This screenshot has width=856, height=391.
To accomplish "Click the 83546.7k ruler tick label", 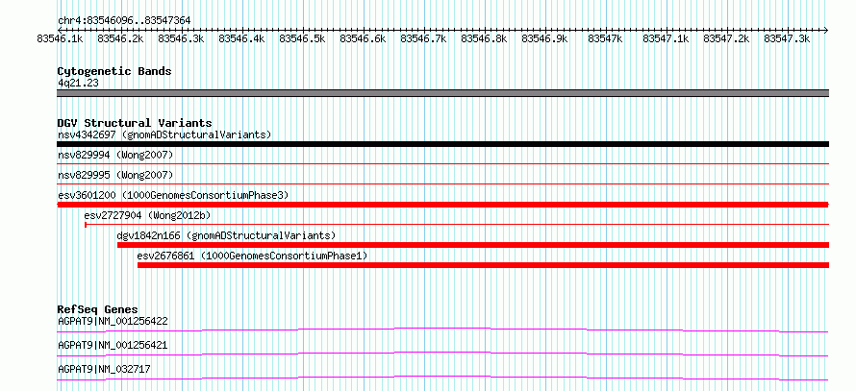I will tap(423, 38).
